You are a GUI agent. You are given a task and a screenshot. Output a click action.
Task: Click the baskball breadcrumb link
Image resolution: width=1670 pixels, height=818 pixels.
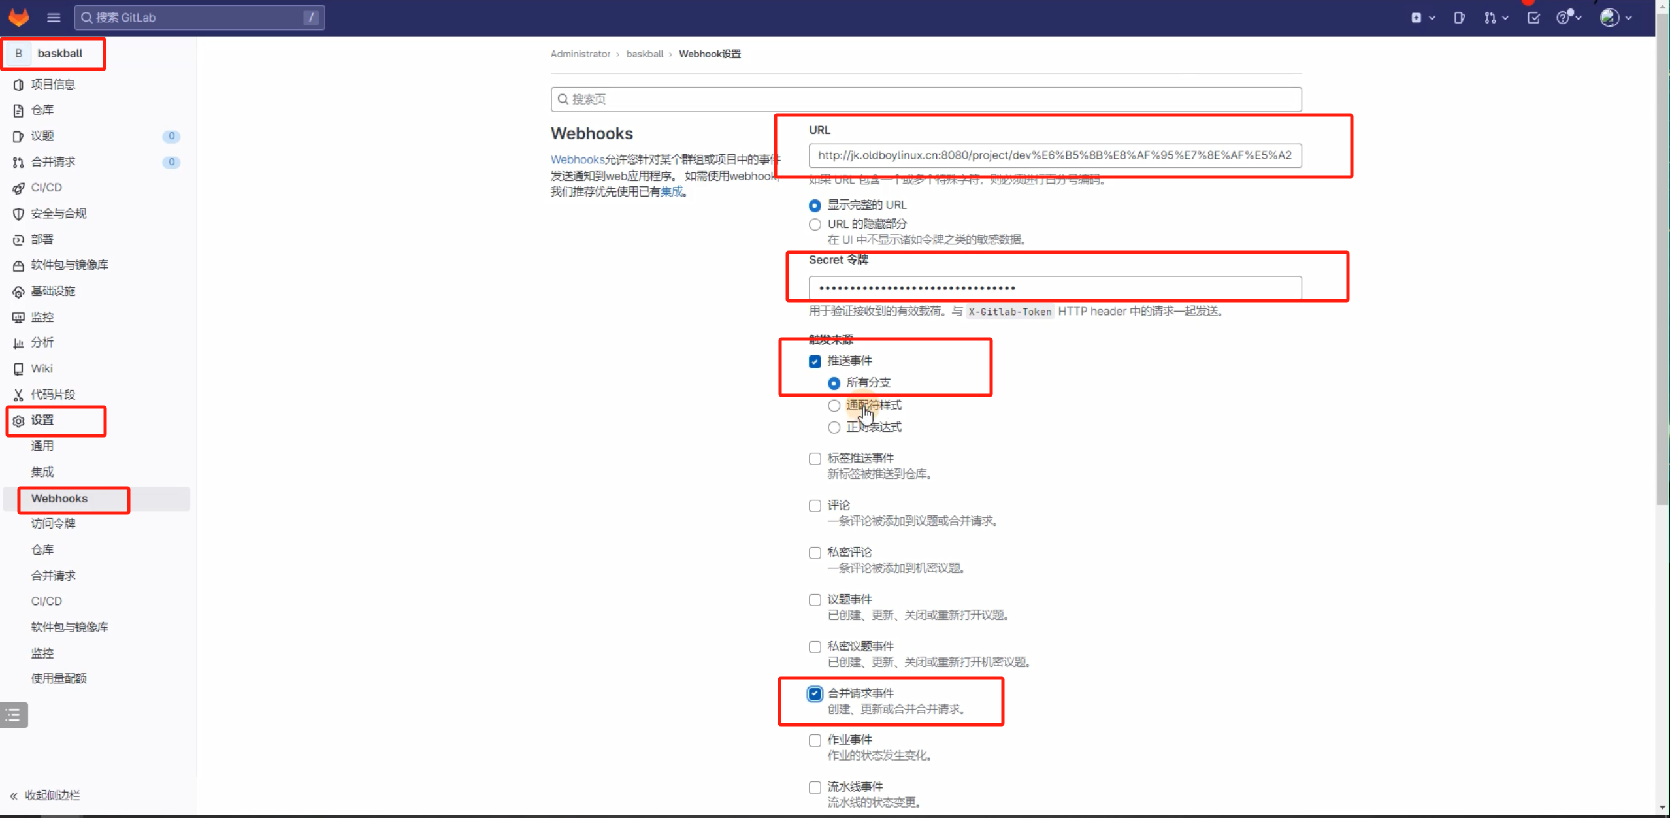(x=644, y=54)
